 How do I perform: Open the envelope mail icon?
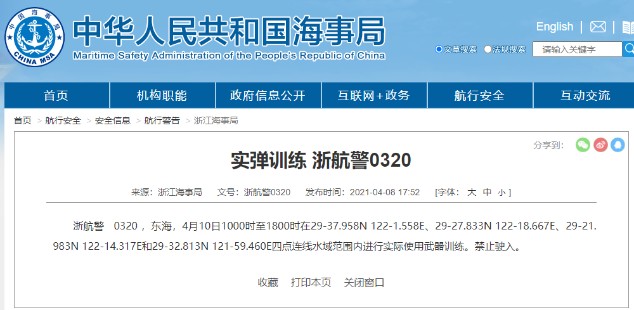(x=598, y=27)
